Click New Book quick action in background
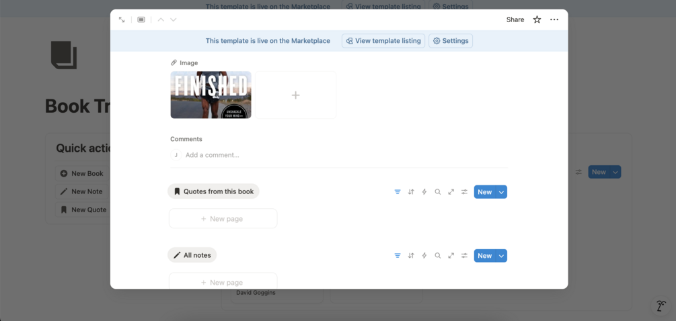Image resolution: width=676 pixels, height=321 pixels. pyautogui.click(x=82, y=173)
